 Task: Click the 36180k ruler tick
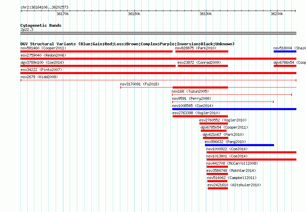click(x=134, y=14)
